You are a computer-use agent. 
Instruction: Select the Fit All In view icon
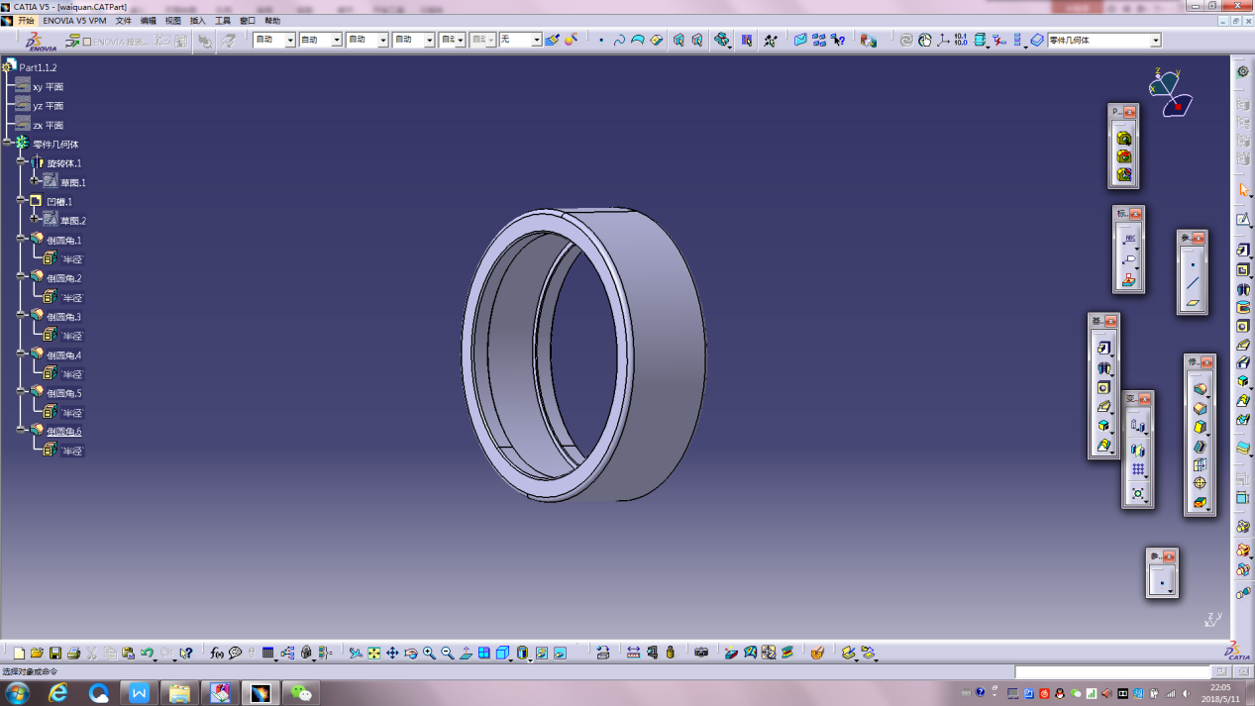click(x=374, y=654)
